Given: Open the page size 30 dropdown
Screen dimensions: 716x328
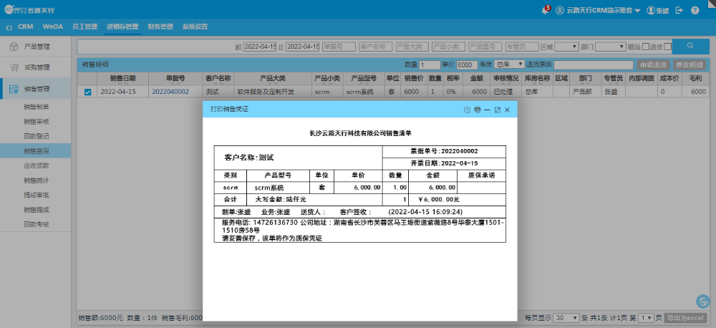Looking at the screenshot, I should (566, 318).
